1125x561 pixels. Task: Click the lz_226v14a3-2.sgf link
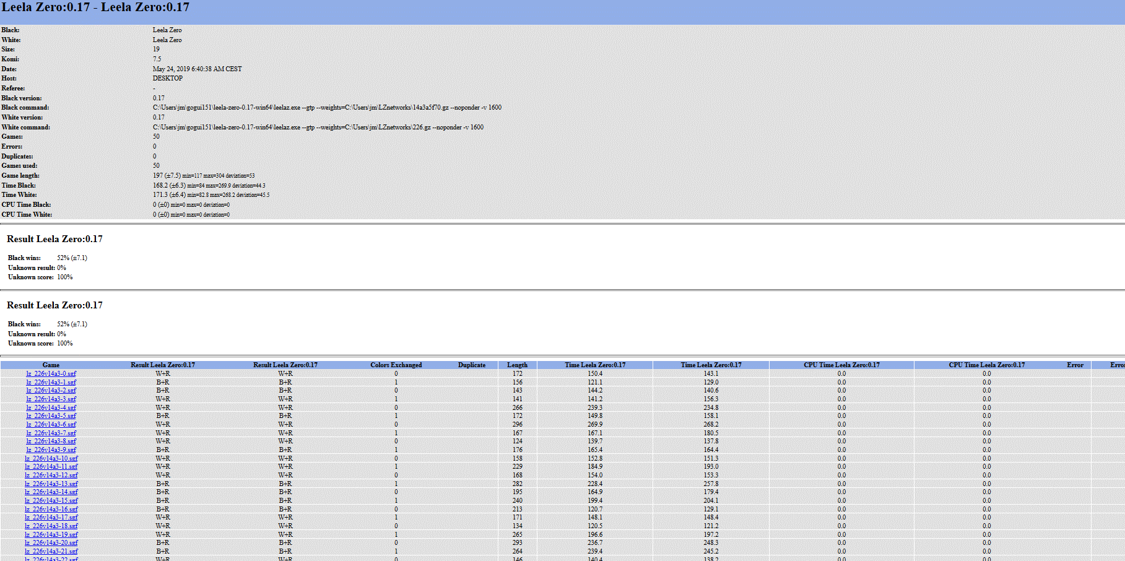click(51, 391)
